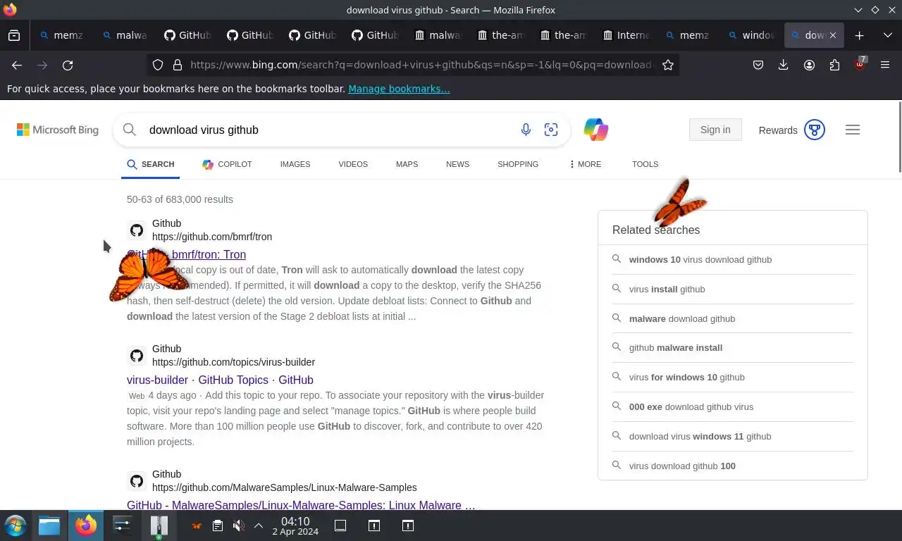Viewport: 902px width, 541px height.
Task: Click butterfly tray icon
Action: 197,526
